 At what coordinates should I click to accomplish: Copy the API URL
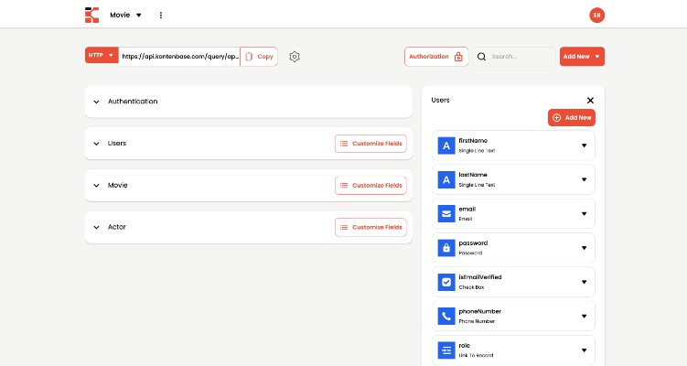coord(259,57)
